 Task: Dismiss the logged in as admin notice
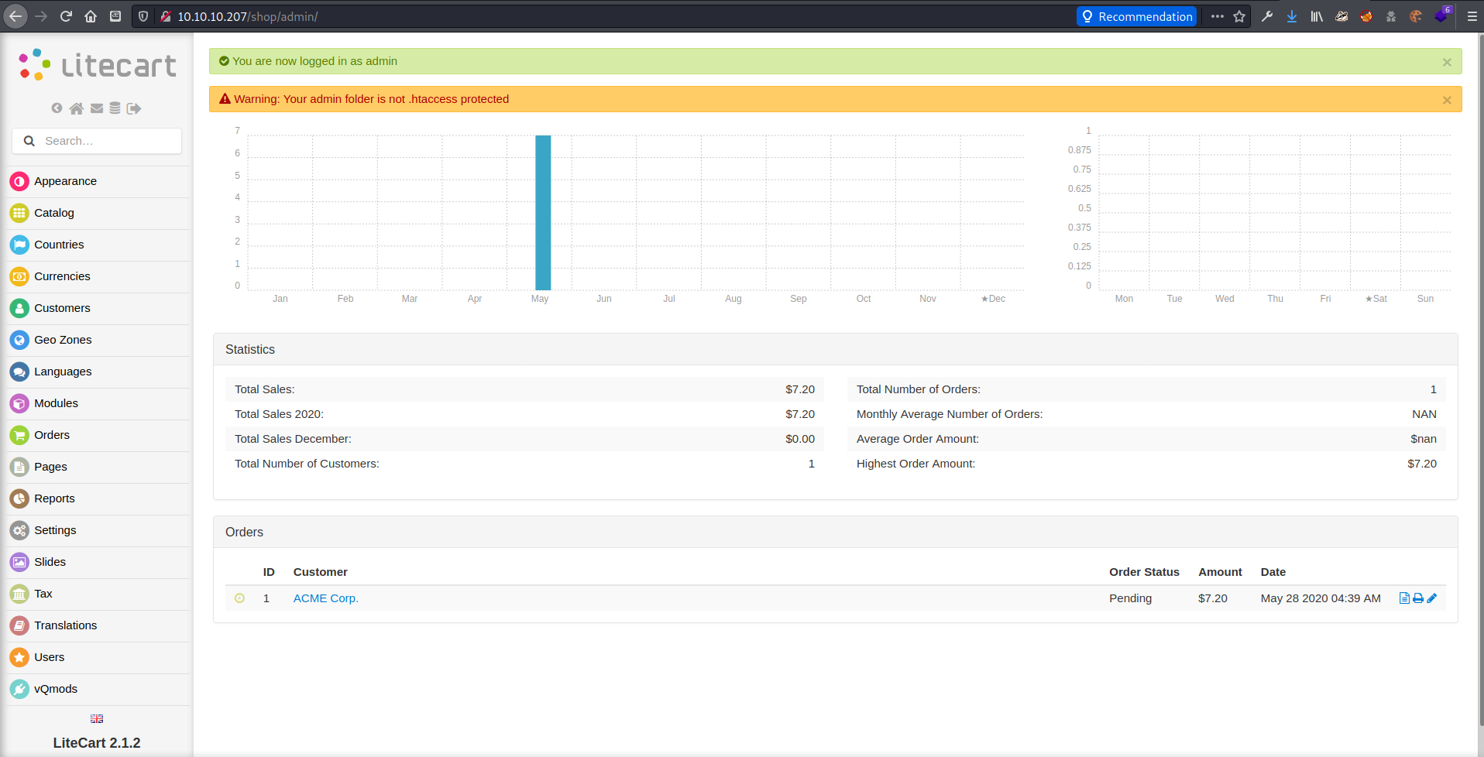click(x=1446, y=62)
